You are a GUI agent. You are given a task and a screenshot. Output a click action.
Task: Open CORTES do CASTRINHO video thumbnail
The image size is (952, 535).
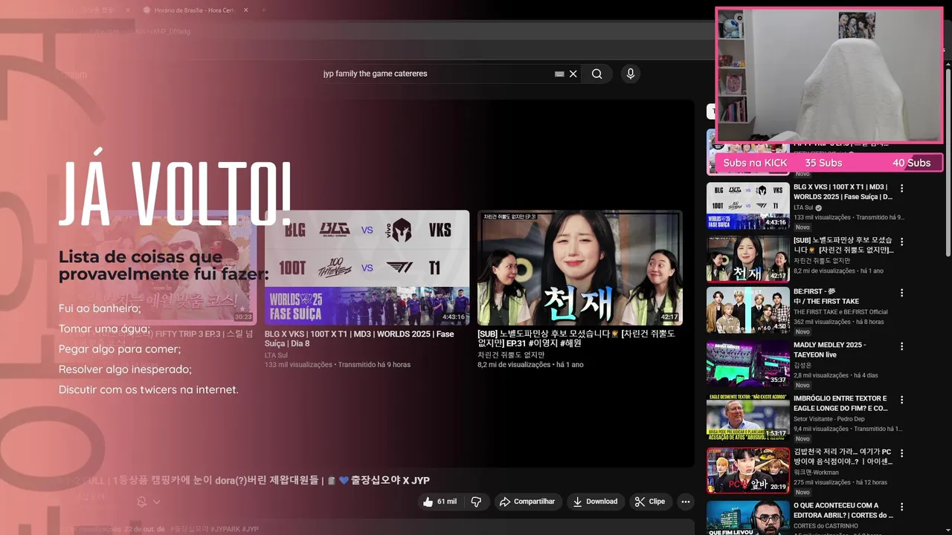click(748, 518)
